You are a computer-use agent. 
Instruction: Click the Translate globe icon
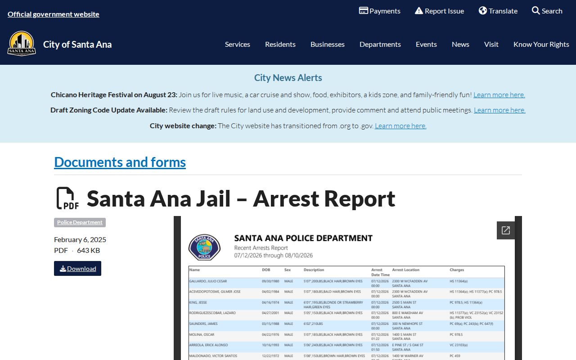pos(483,11)
